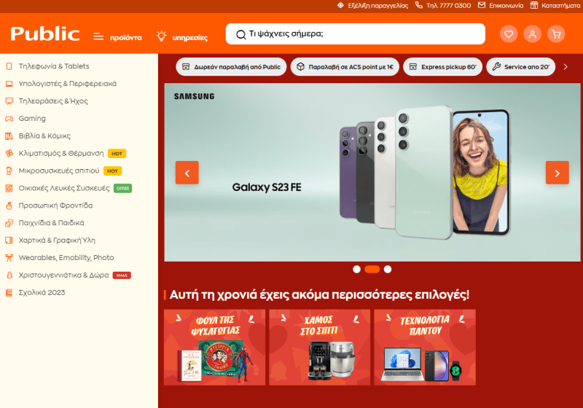The height and width of the screenshot is (408, 583).
Task: Click the toys icon for Παιχνίδια & Παιδικά
Action: coord(9,223)
